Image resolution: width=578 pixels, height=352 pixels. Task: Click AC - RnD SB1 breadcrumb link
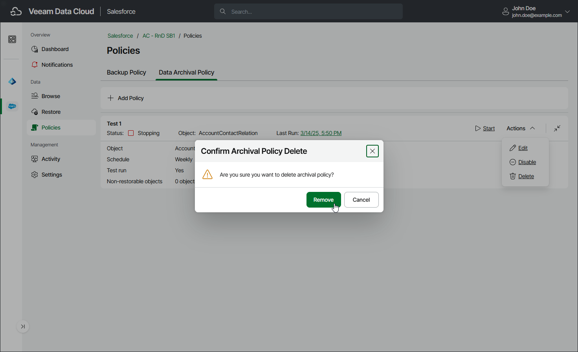click(x=159, y=36)
